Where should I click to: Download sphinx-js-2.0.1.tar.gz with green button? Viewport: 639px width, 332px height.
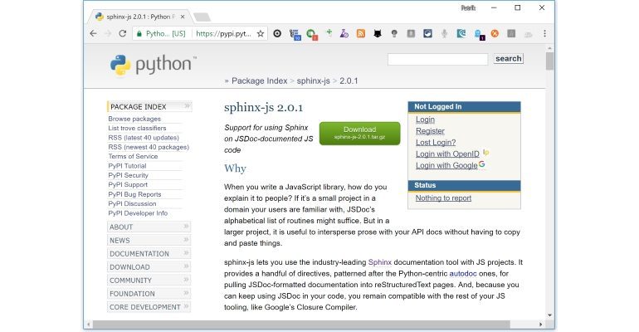click(359, 133)
